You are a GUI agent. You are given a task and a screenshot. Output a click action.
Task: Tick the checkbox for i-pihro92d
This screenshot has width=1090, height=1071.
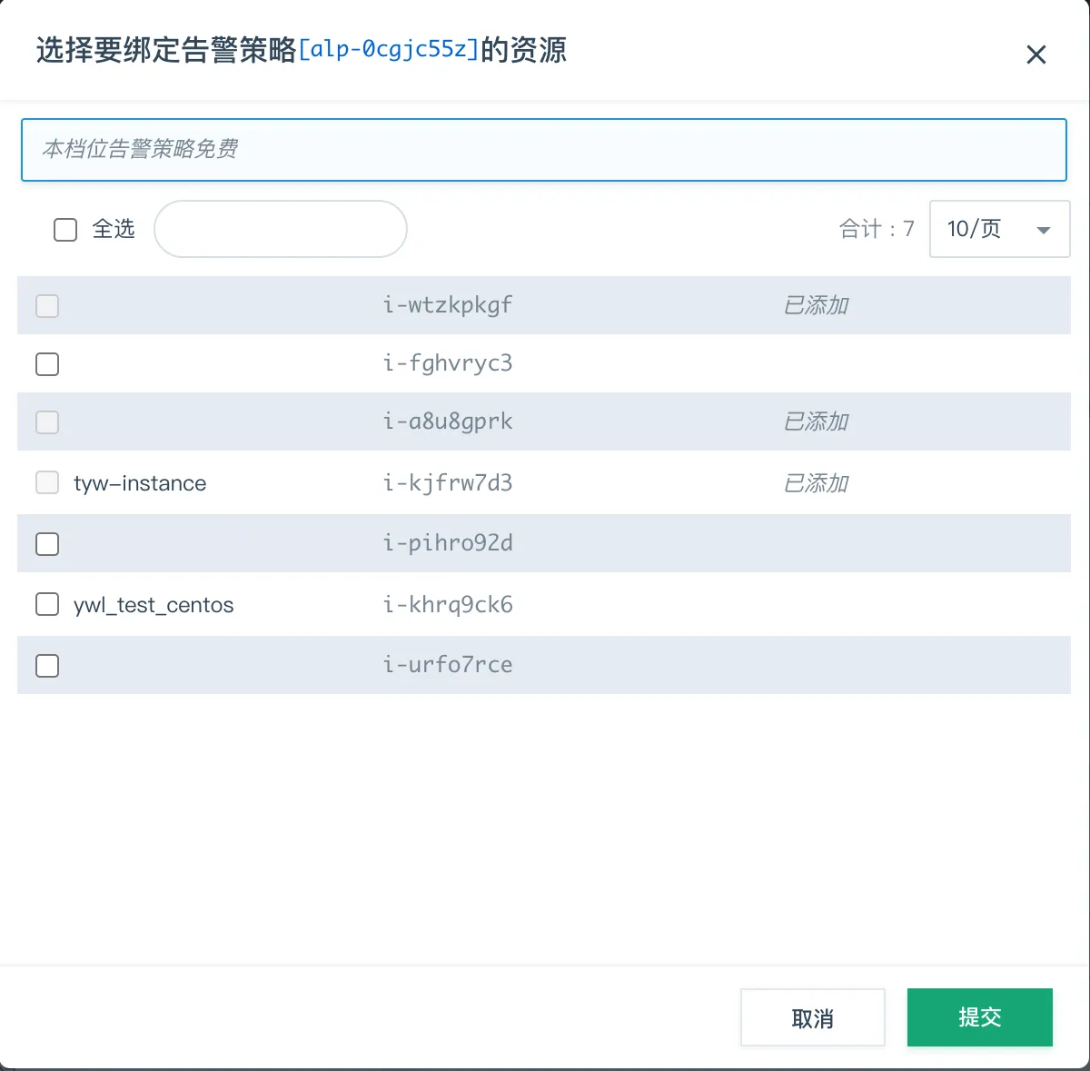[x=47, y=544]
